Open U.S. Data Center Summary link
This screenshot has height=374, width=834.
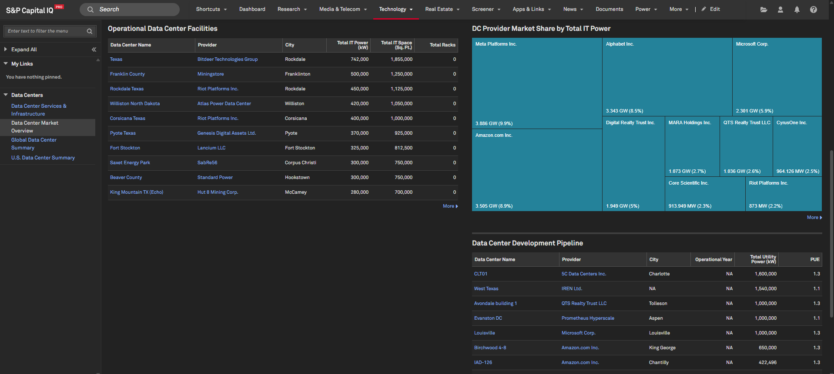point(43,158)
